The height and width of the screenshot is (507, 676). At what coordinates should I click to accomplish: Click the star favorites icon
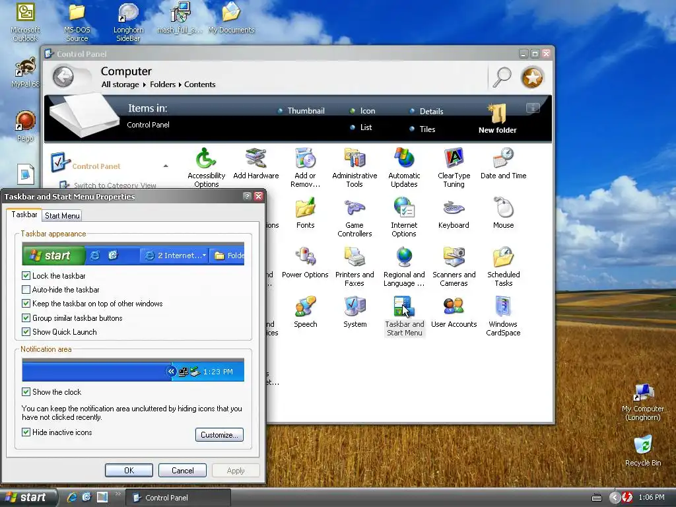click(533, 78)
